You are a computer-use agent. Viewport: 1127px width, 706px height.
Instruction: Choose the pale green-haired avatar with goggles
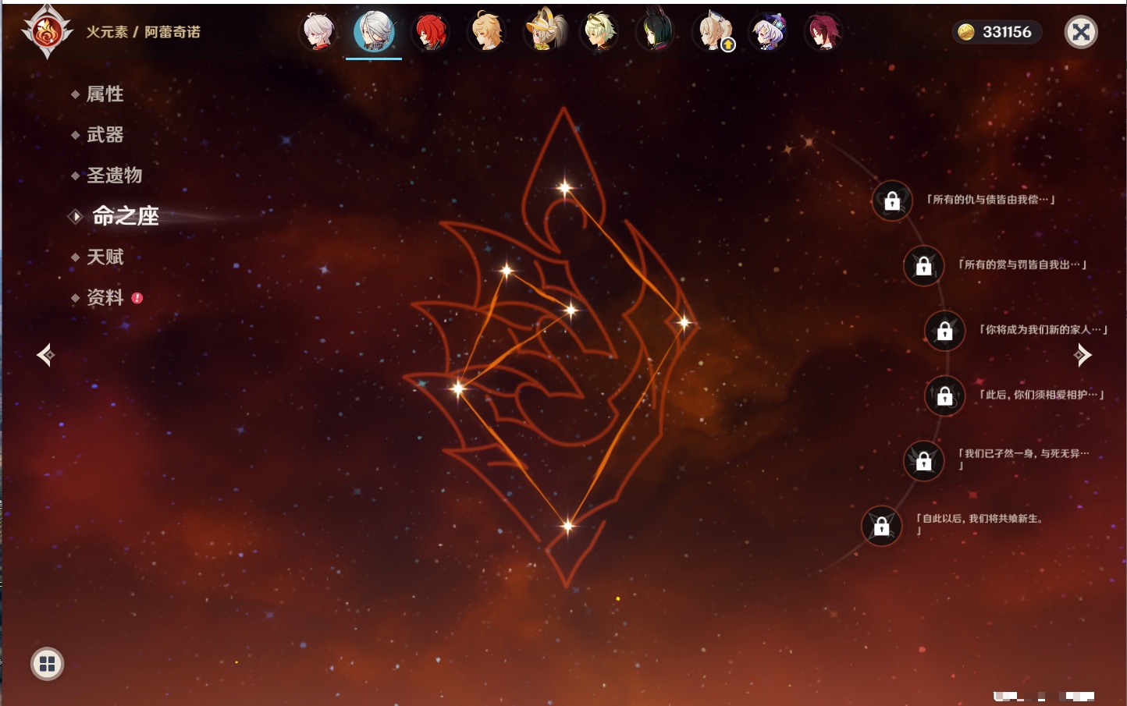coord(599,32)
